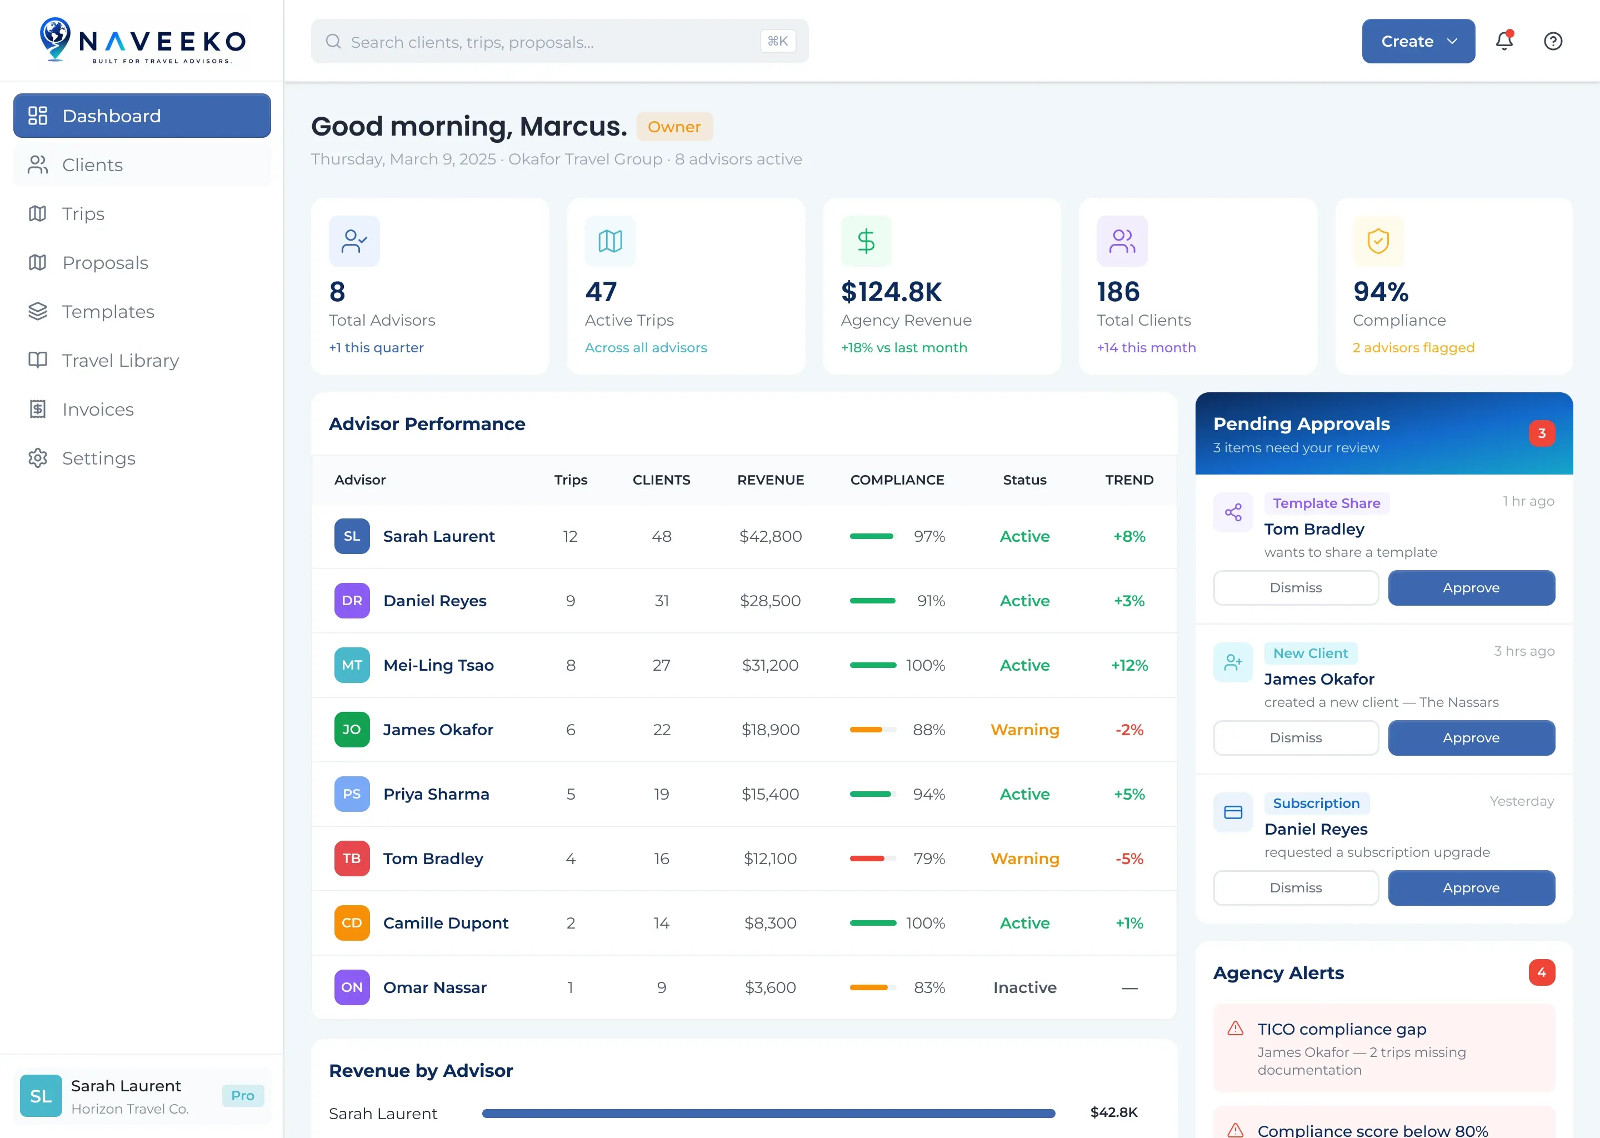Select Proposals in the sidebar
This screenshot has width=1600, height=1138.
(x=142, y=263)
